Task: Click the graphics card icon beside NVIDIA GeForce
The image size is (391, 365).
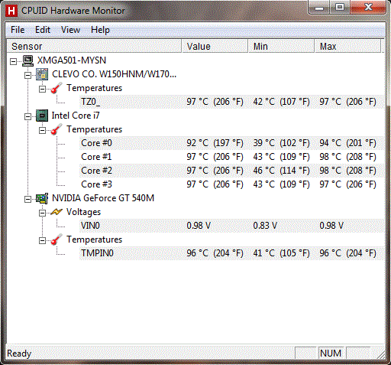Action: pos(42,198)
